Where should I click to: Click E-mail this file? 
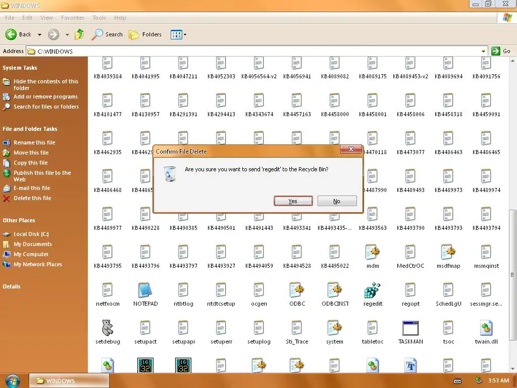(32, 188)
